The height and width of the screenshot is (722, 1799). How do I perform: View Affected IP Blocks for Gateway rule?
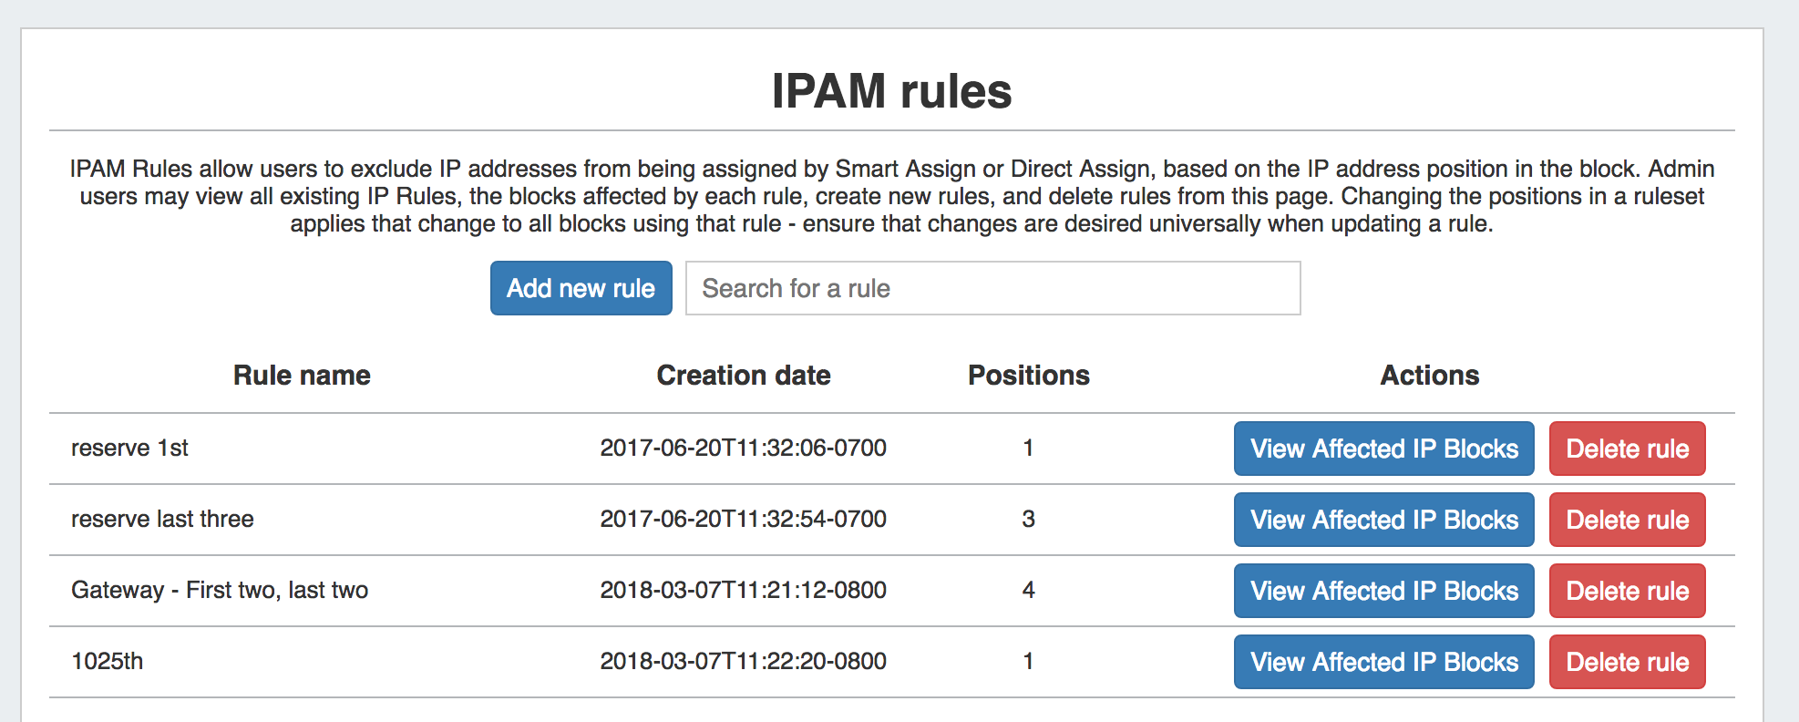click(1383, 591)
